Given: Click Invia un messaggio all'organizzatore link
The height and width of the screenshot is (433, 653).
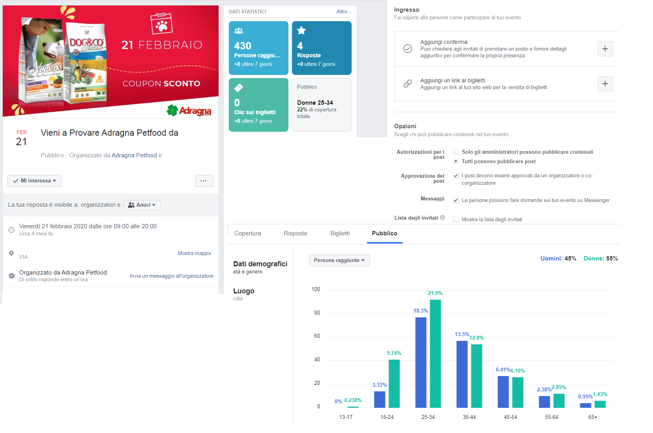Looking at the screenshot, I should click(x=171, y=276).
